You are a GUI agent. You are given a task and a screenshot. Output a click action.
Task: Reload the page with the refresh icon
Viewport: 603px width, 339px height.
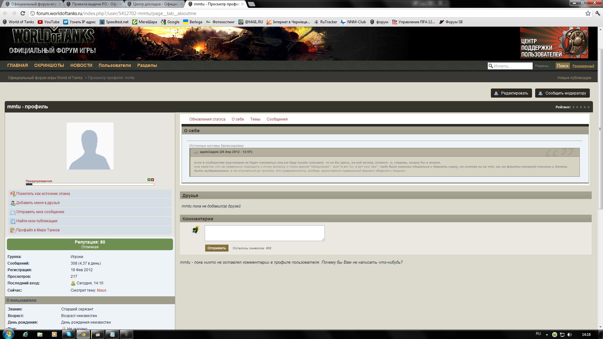(x=23, y=13)
